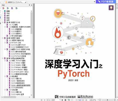This screenshot has width=118, height=101.
Task: Click bookmark icon beside 3.1.1 Tensor
Action: click(9, 63)
